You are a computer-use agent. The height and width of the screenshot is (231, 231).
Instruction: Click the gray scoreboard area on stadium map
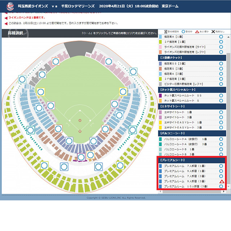[78, 47]
